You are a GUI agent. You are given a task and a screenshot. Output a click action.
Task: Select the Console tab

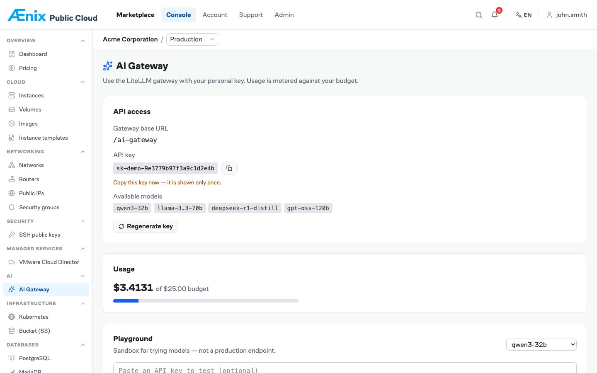coord(179,15)
